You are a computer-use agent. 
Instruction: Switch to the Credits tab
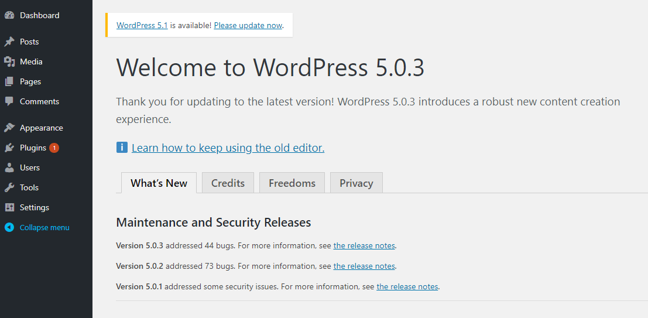tap(228, 183)
